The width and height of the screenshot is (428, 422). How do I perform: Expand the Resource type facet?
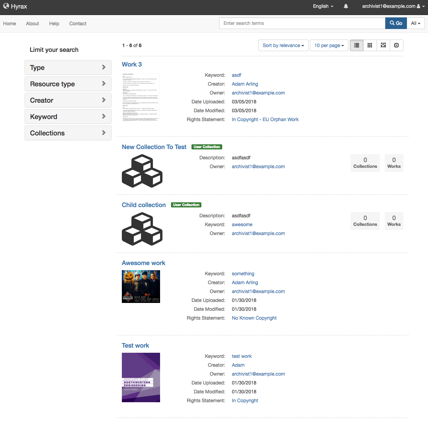pyautogui.click(x=68, y=84)
